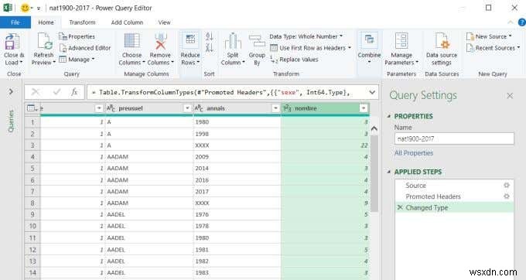
Task: Click the New Source icon
Action: tap(470, 36)
